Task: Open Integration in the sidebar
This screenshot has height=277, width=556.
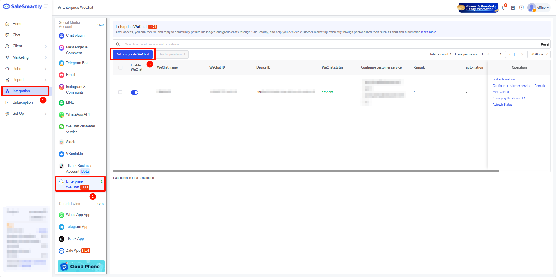Action: tap(26, 91)
